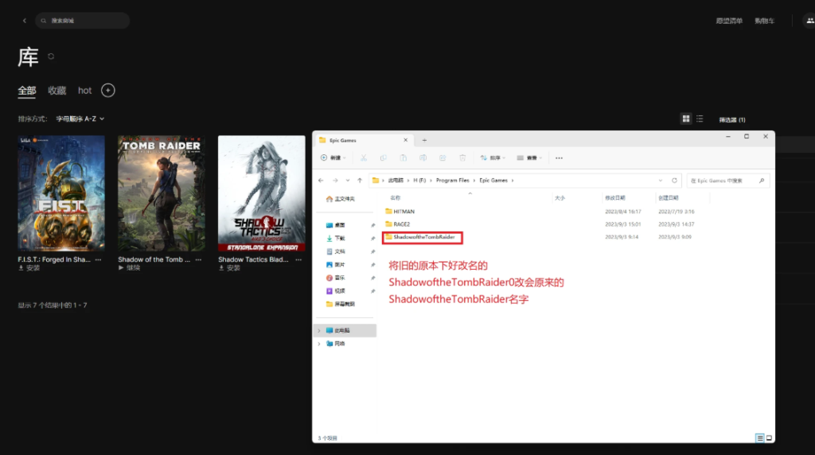Viewport: 815px width, 455px height.
Task: Click the H (F:) drive breadcrumb
Action: click(x=419, y=181)
